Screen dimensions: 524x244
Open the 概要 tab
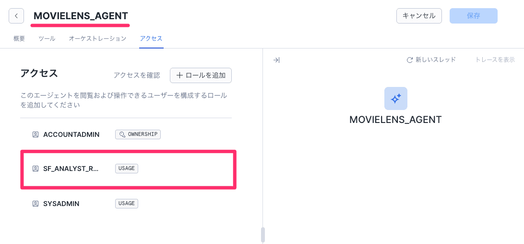coord(19,38)
